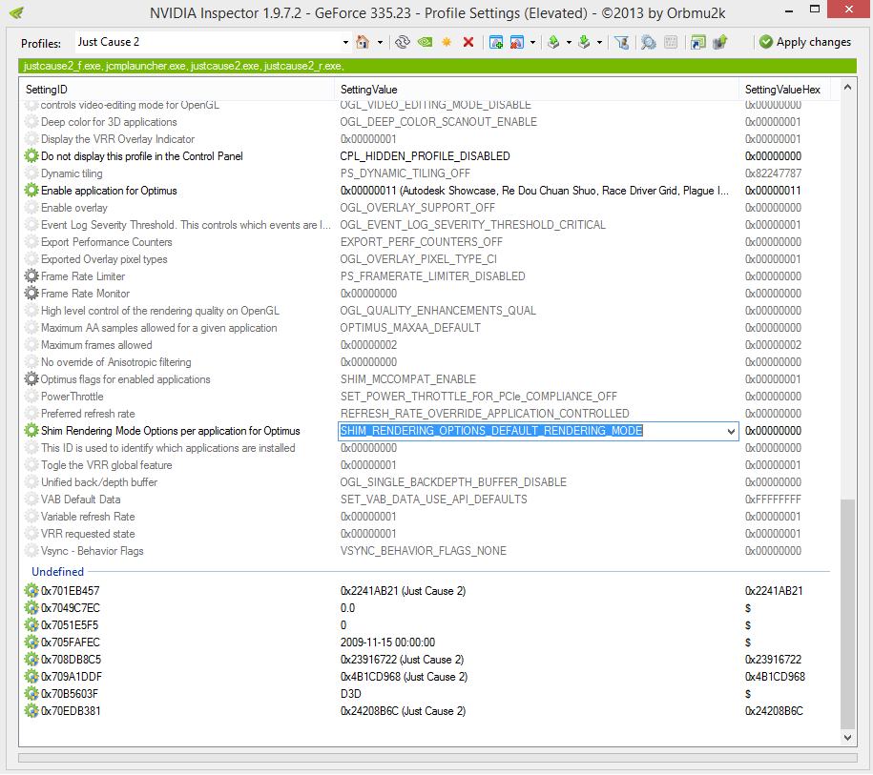This screenshot has height=775, width=873.
Task: Open the export profile dropdown arrow
Action: pyautogui.click(x=569, y=42)
